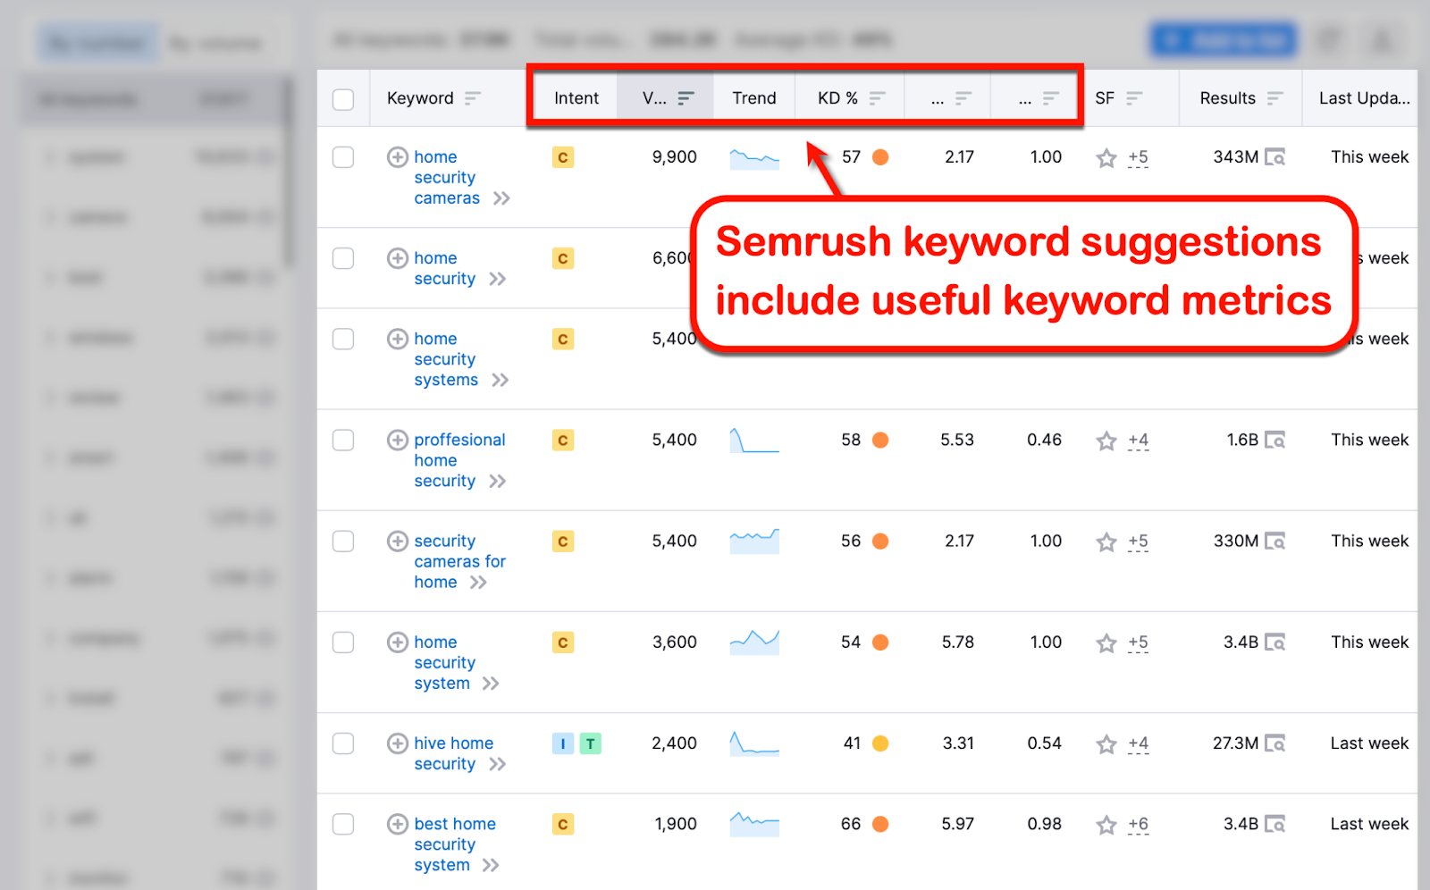Open the 'security cameras for home' keyword link
The image size is (1430, 890).
tap(459, 561)
